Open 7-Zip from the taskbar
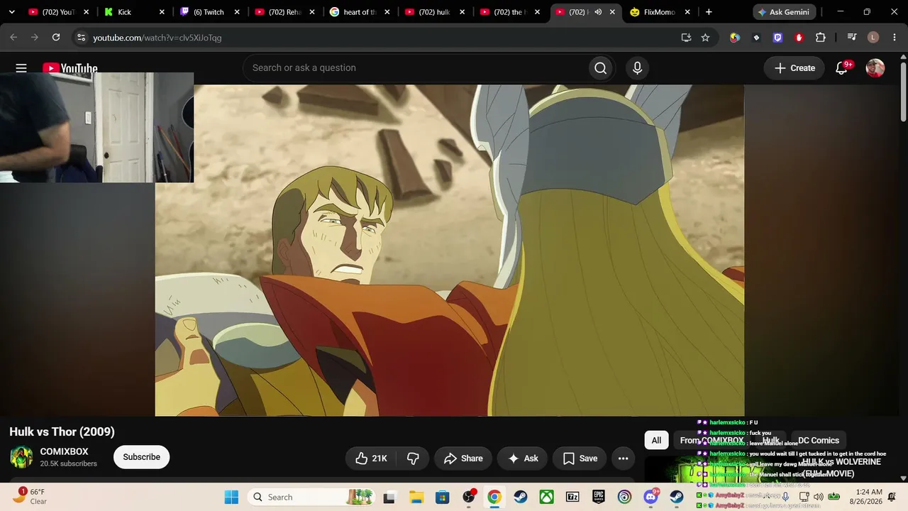 (x=572, y=497)
